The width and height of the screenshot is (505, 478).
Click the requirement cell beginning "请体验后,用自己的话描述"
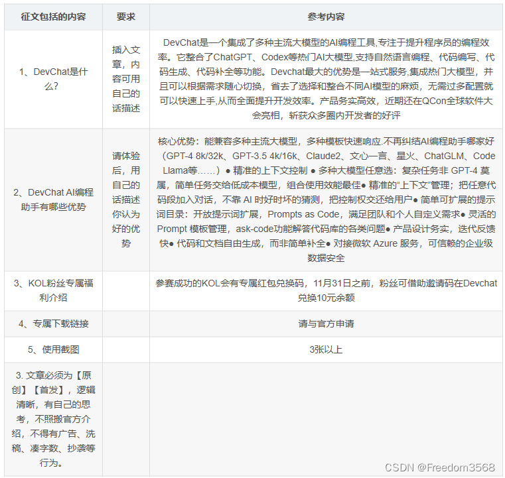126,200
